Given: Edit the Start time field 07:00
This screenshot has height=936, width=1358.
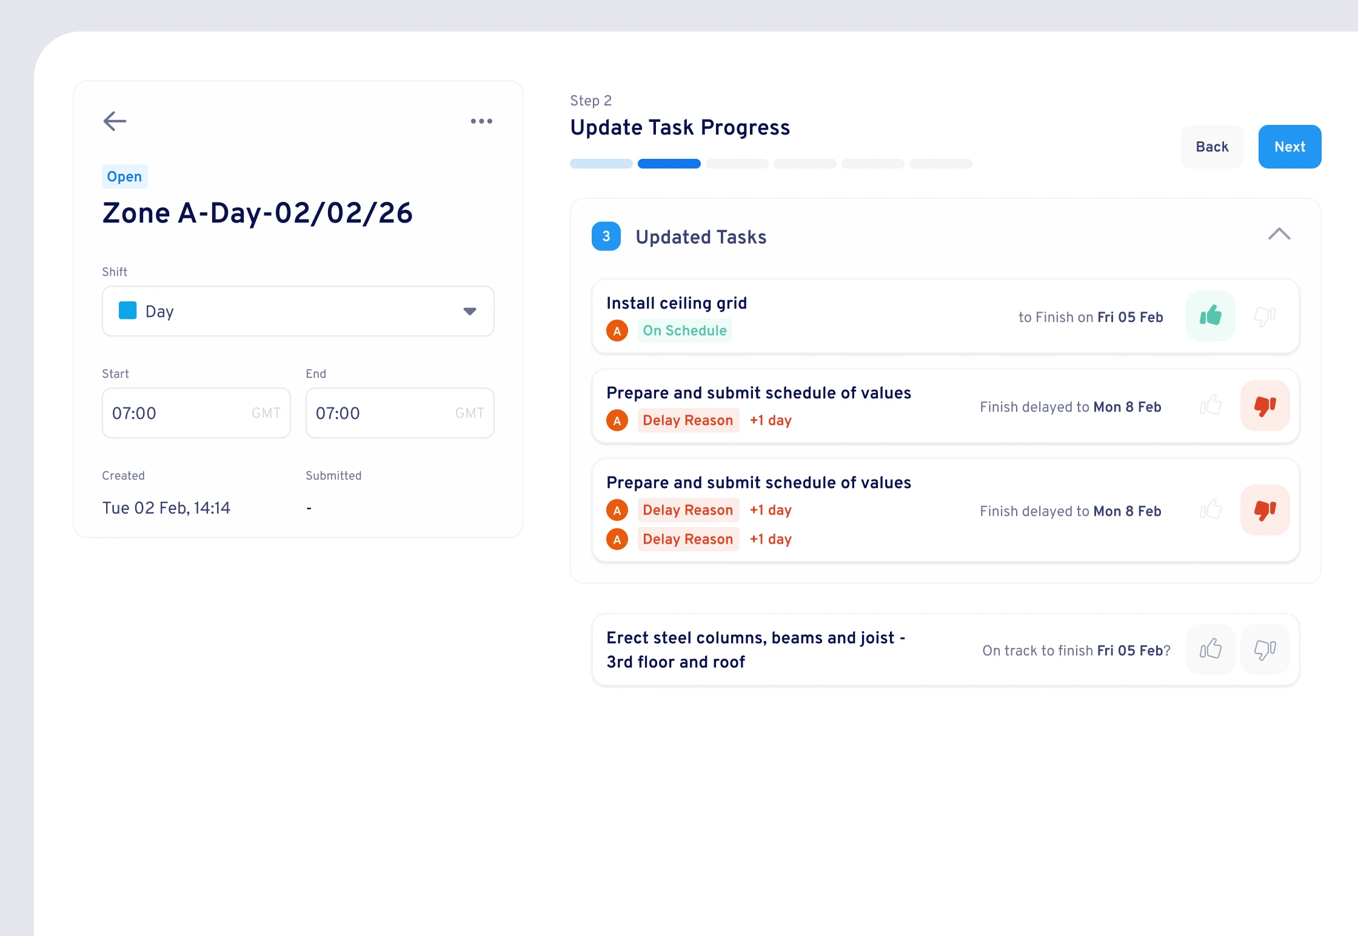Looking at the screenshot, I should coord(196,413).
